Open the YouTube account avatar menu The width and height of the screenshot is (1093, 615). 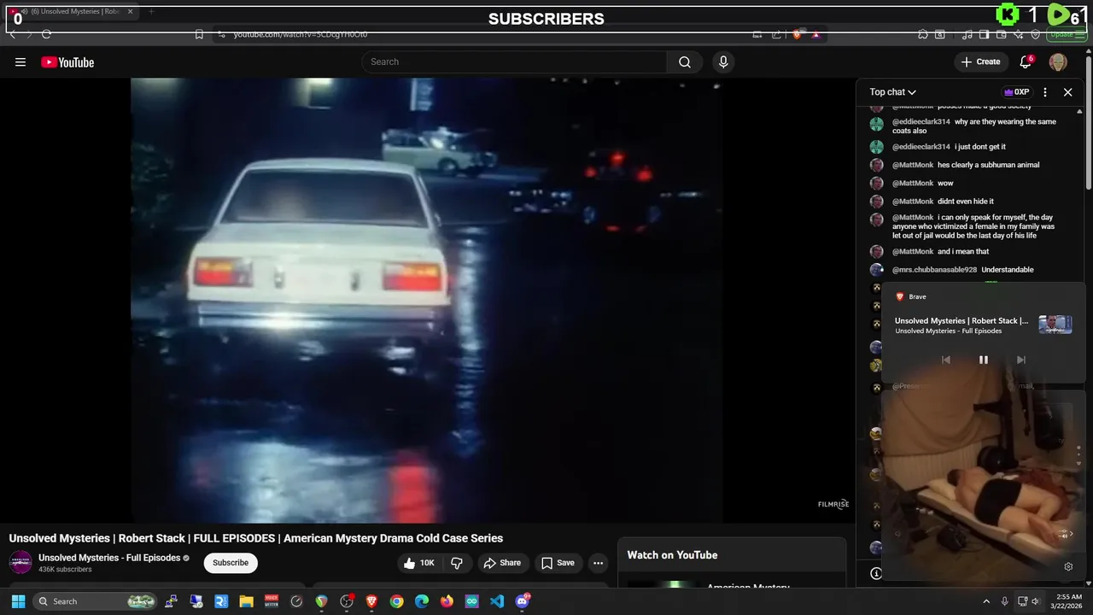point(1058,62)
